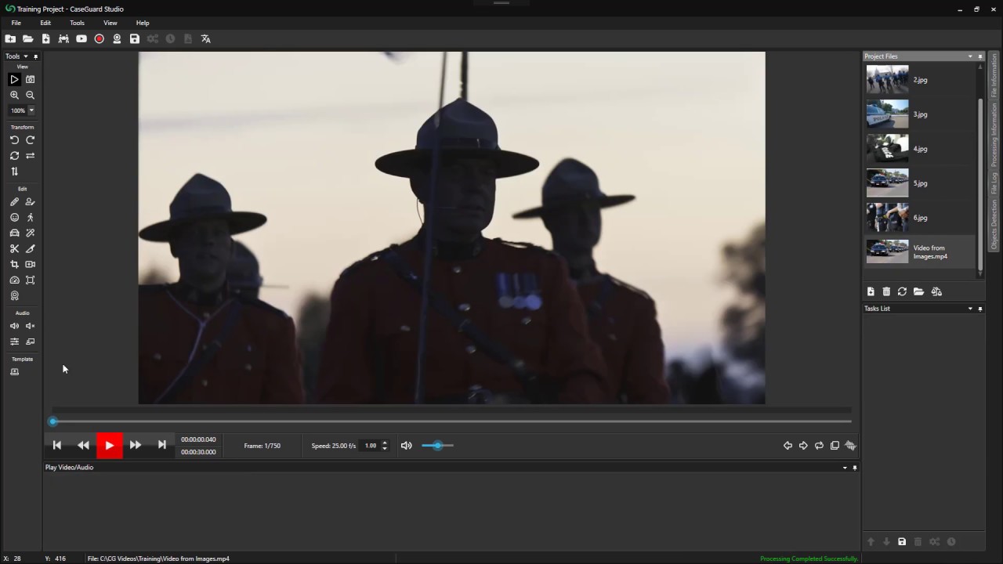Click the vertical flip arrows tool
This screenshot has width=1003, height=564.
tap(14, 172)
